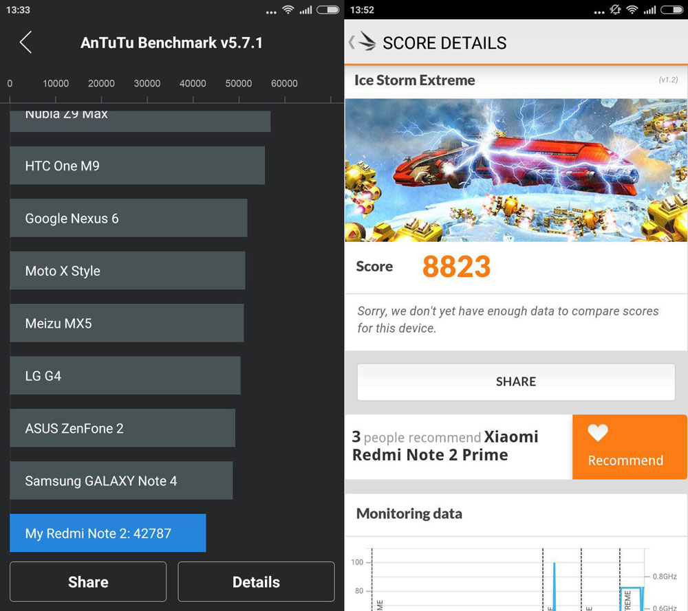
Task: Tap the 8823 score value
Action: (x=456, y=267)
